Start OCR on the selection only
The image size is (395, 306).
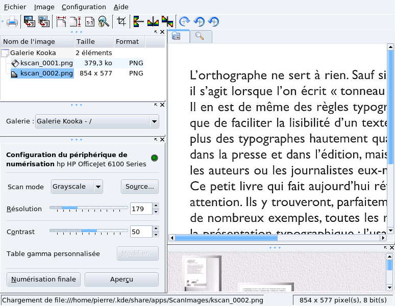[x=44, y=21]
